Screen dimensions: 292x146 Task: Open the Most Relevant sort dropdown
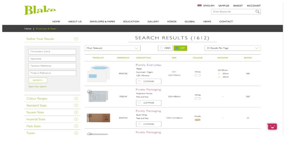click(112, 48)
